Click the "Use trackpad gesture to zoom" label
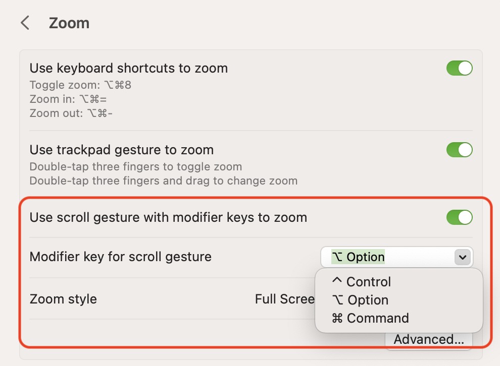Viewport: 500px width, 366px height. (x=122, y=150)
